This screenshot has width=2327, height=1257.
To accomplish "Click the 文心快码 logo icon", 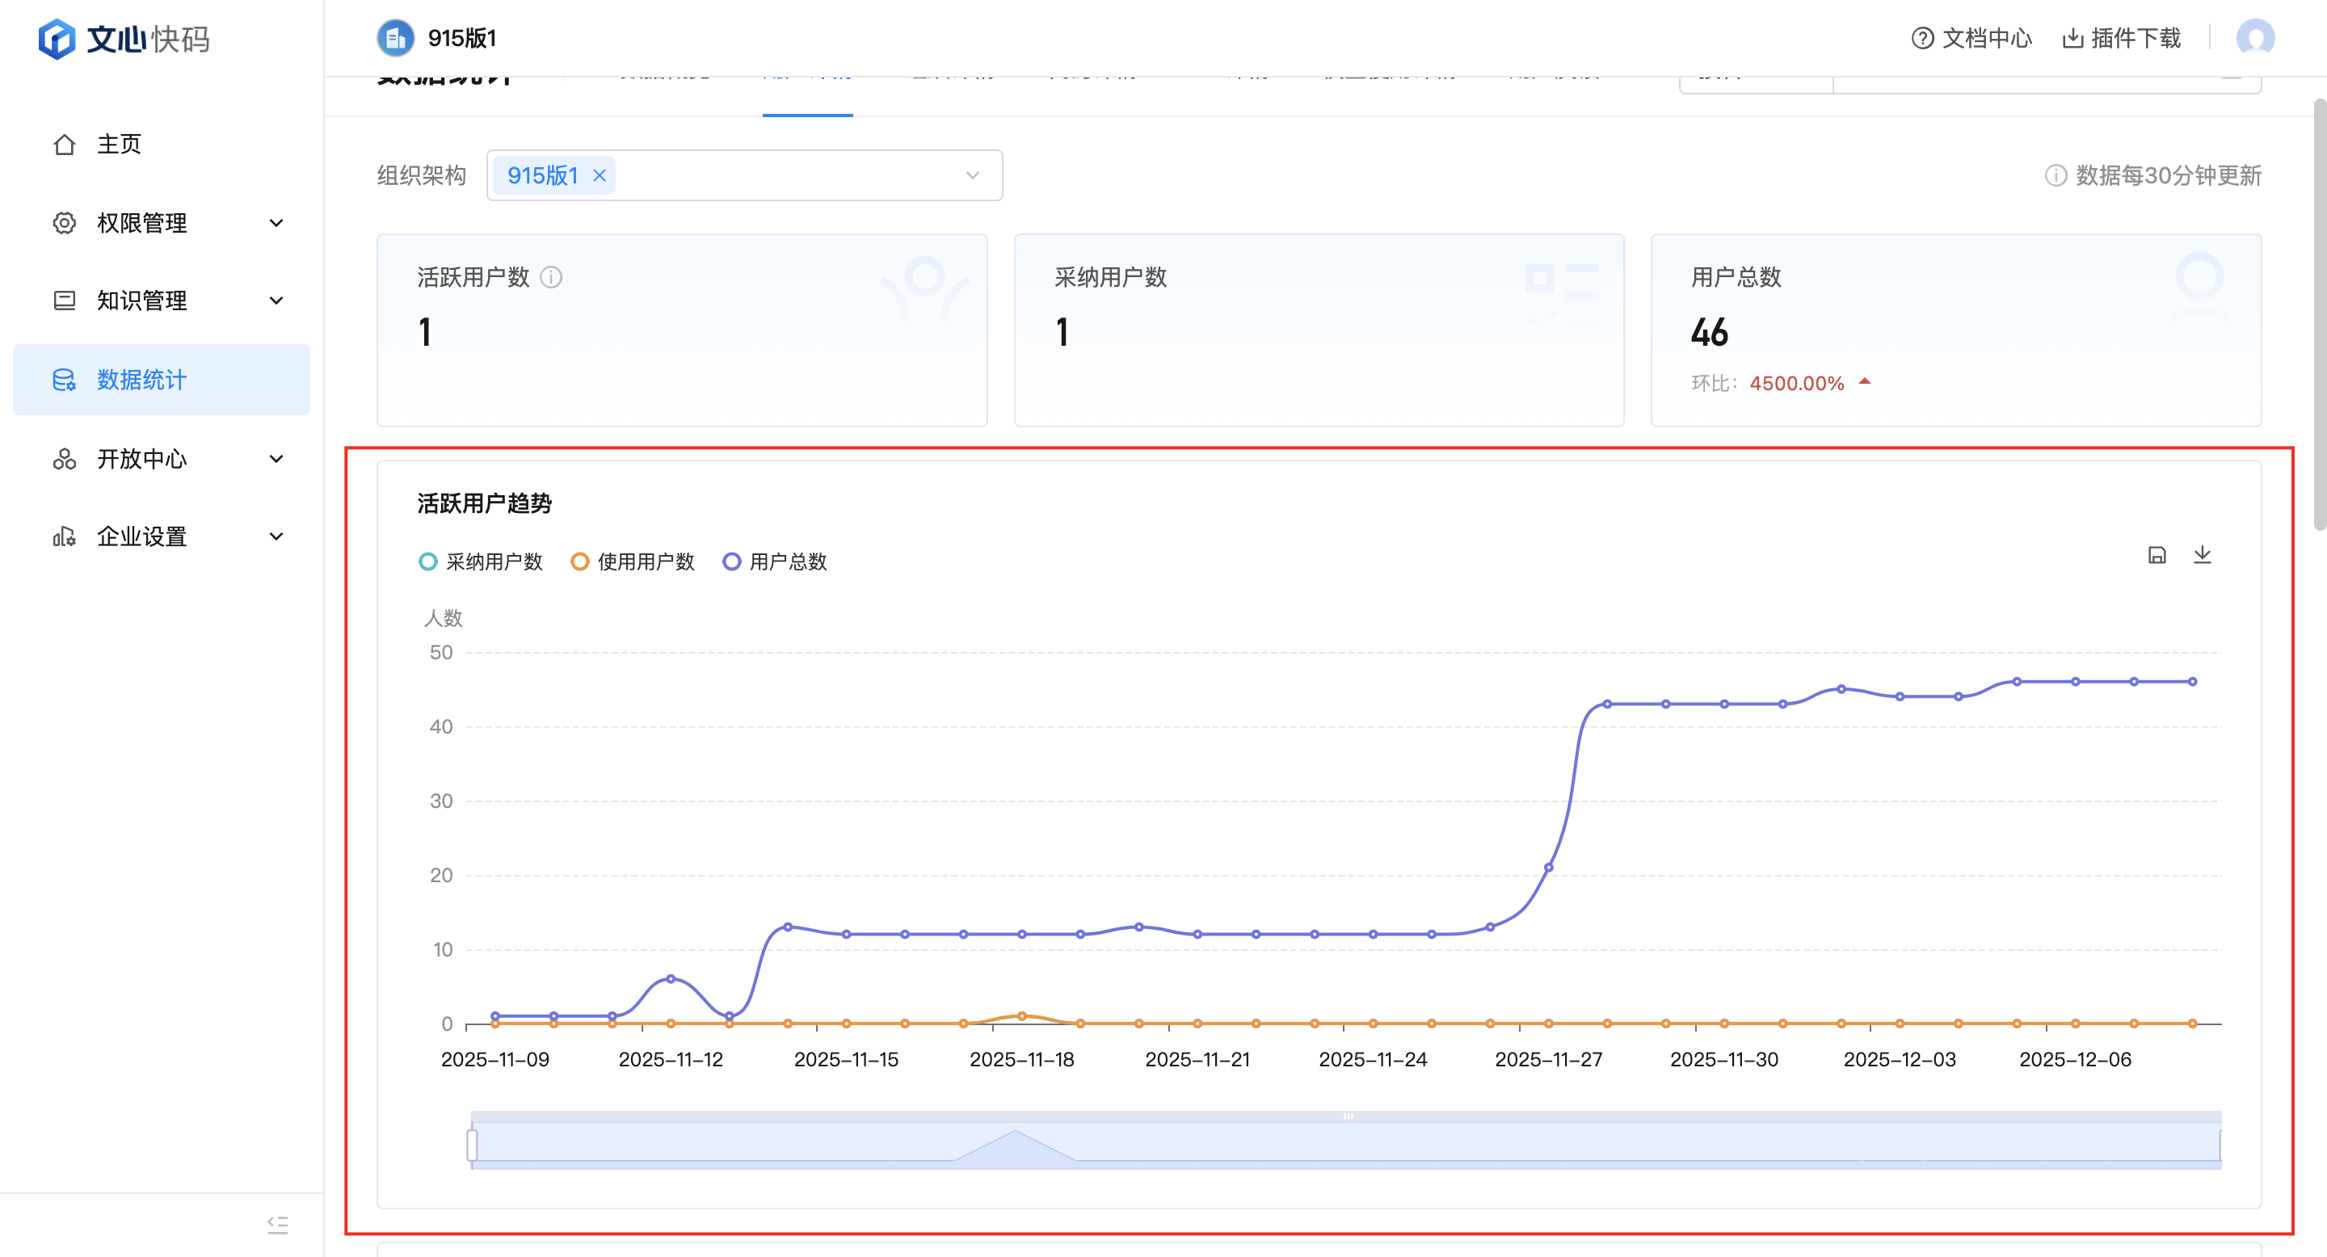I will [57, 38].
